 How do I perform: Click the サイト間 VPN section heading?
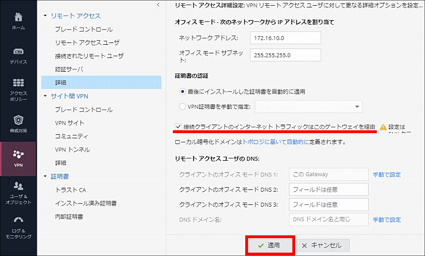coord(69,96)
